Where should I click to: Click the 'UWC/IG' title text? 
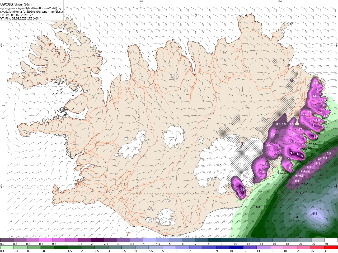[x=6, y=4]
